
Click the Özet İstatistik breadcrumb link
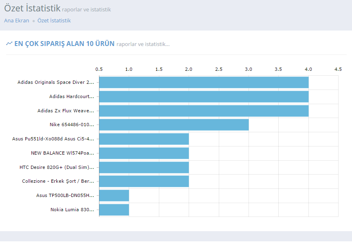(x=54, y=20)
